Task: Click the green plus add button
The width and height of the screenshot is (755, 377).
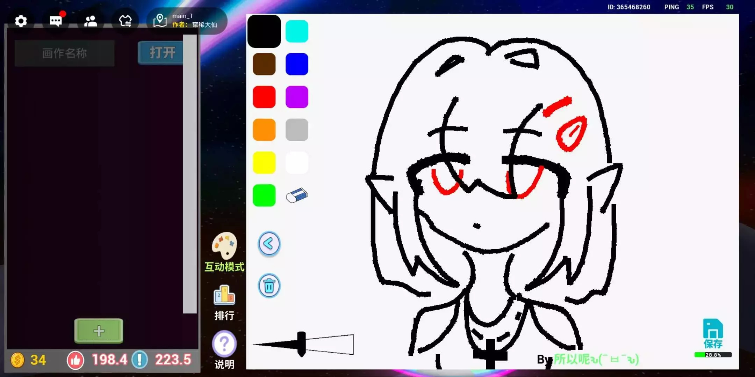Action: (99, 331)
